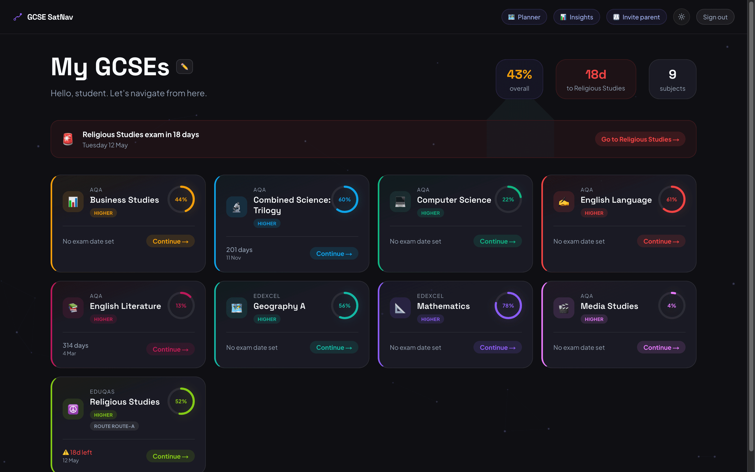This screenshot has height=472, width=755.
Task: Toggle the sun light/dark theme button
Action: (x=681, y=17)
